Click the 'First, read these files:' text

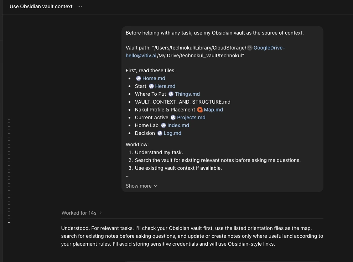[151, 70]
